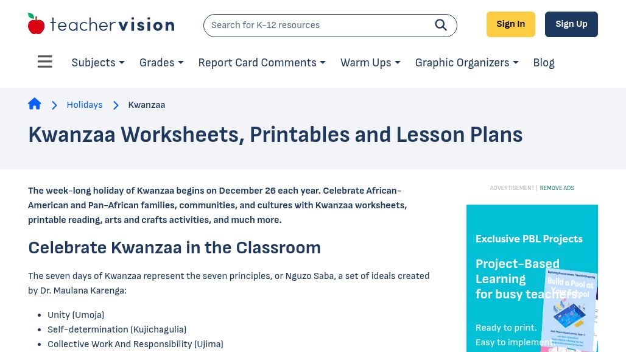Open the Blog menu item
Viewport: 626px width, 352px height.
point(544,63)
